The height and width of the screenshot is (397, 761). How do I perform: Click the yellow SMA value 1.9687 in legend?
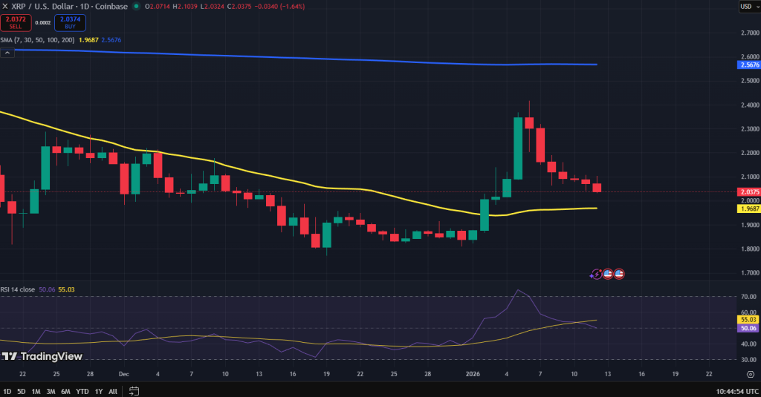pyautogui.click(x=89, y=40)
